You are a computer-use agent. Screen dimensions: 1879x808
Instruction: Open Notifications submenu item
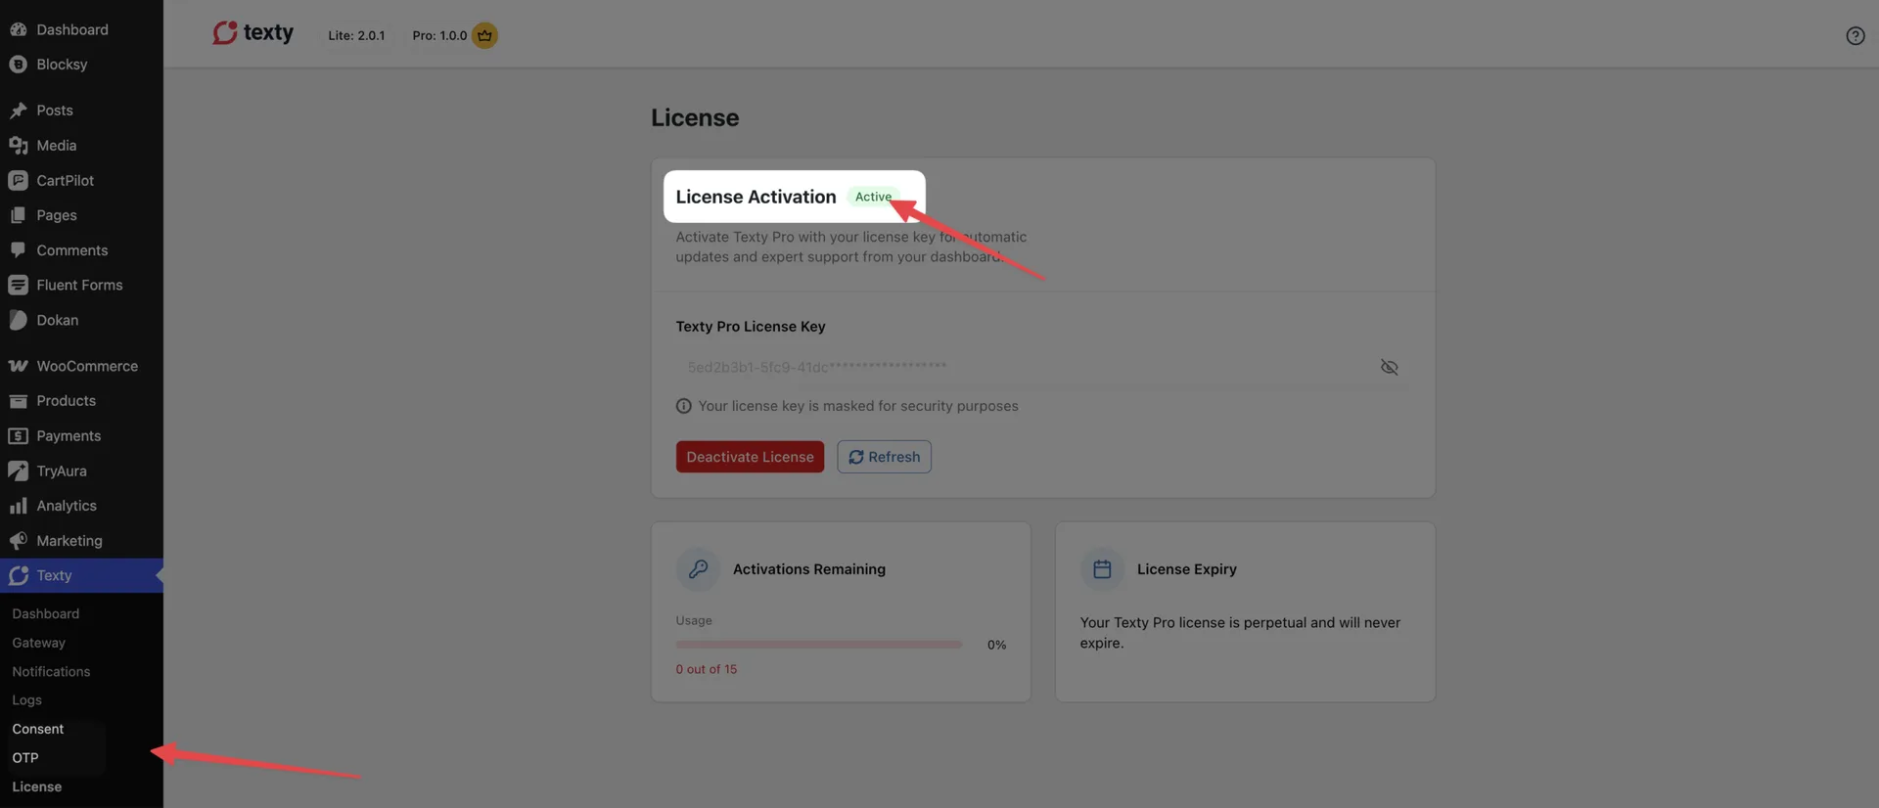click(x=51, y=672)
